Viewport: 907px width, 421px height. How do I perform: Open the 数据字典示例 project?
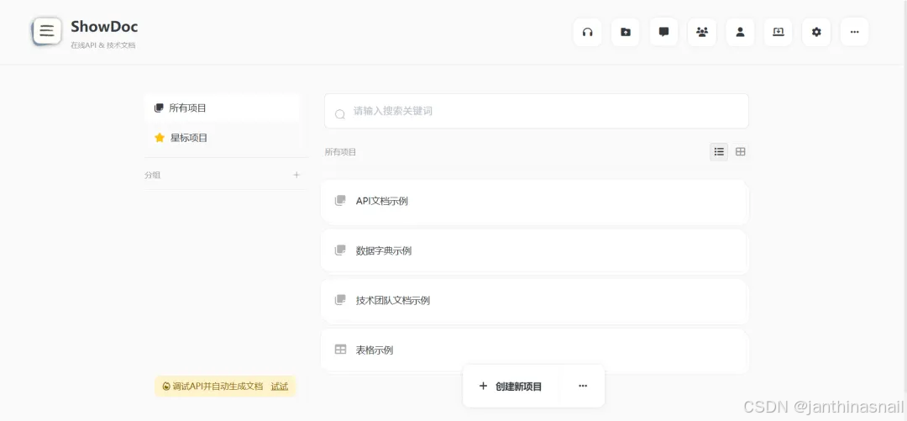point(534,251)
